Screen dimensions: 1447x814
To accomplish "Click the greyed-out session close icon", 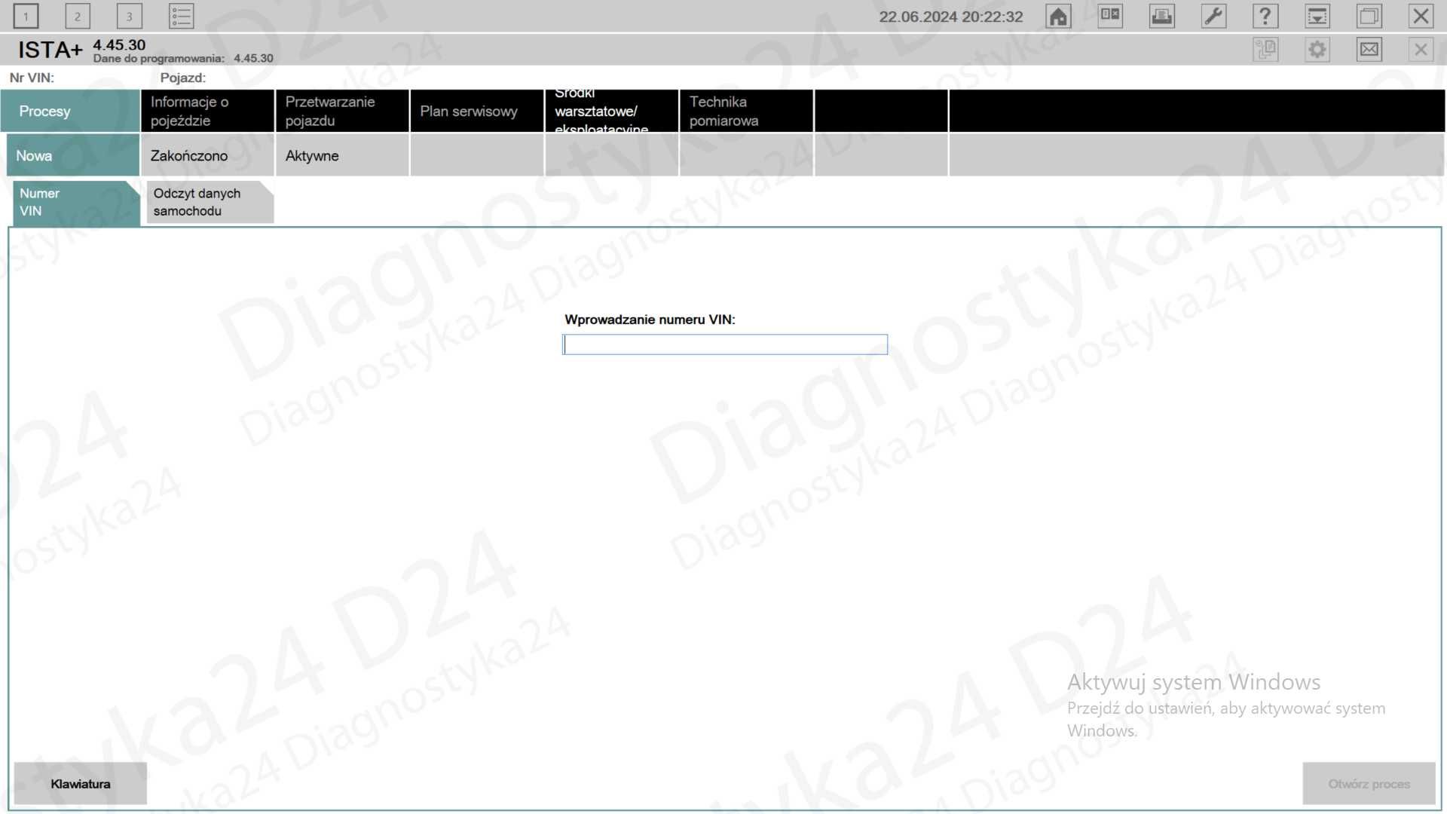I will [x=1421, y=50].
